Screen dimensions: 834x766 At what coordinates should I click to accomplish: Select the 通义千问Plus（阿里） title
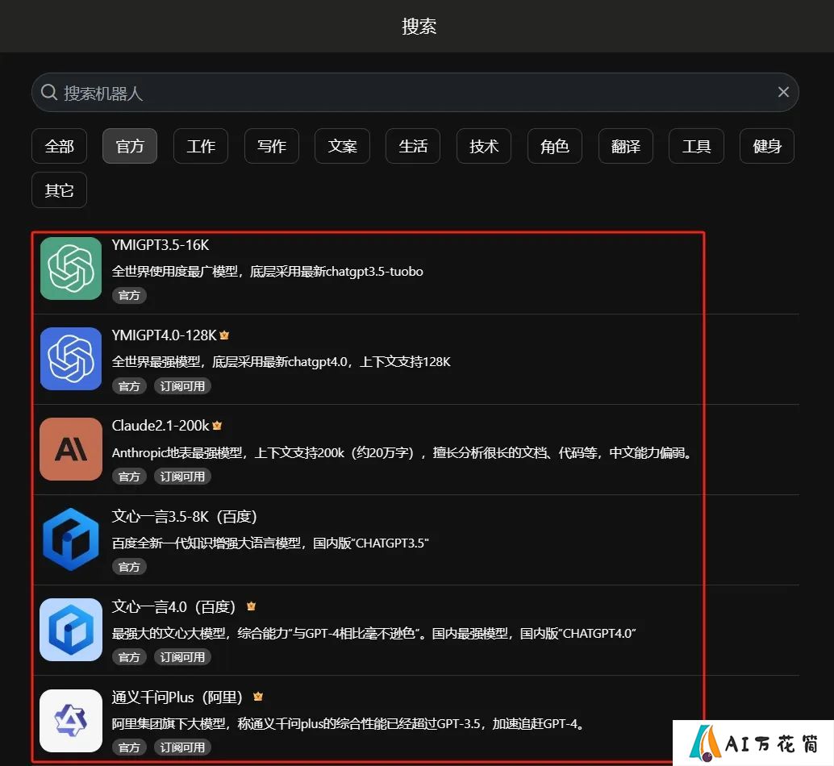pos(177,697)
